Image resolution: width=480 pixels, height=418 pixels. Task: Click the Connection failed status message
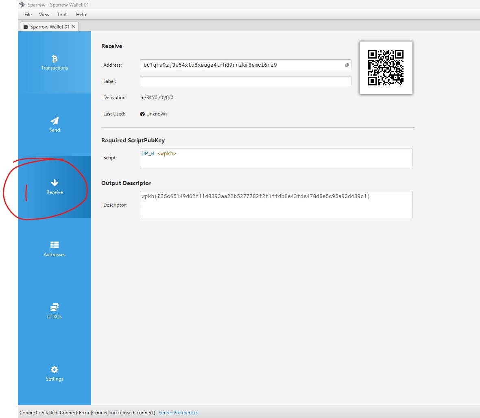[x=87, y=412]
